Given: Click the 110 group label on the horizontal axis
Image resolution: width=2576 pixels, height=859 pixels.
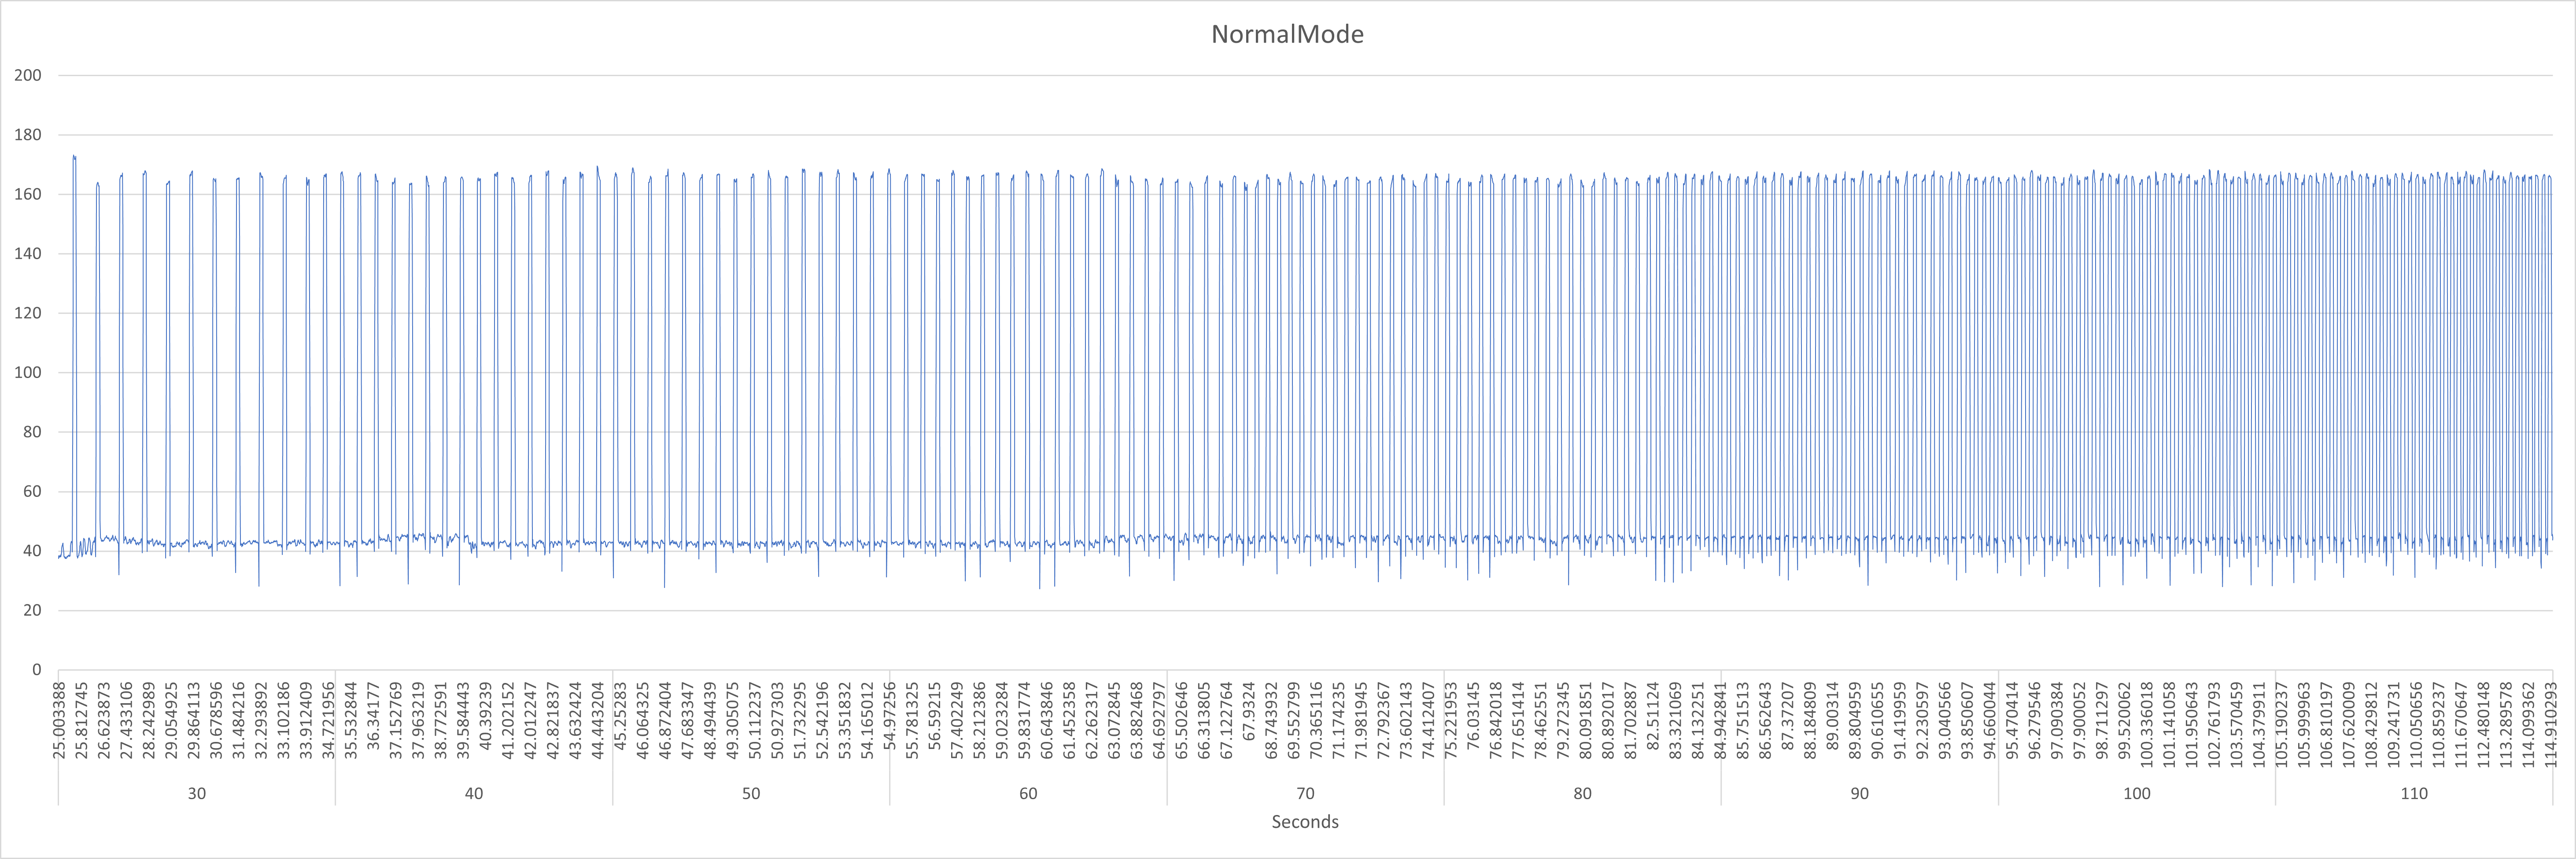Looking at the screenshot, I should coord(2414,794).
